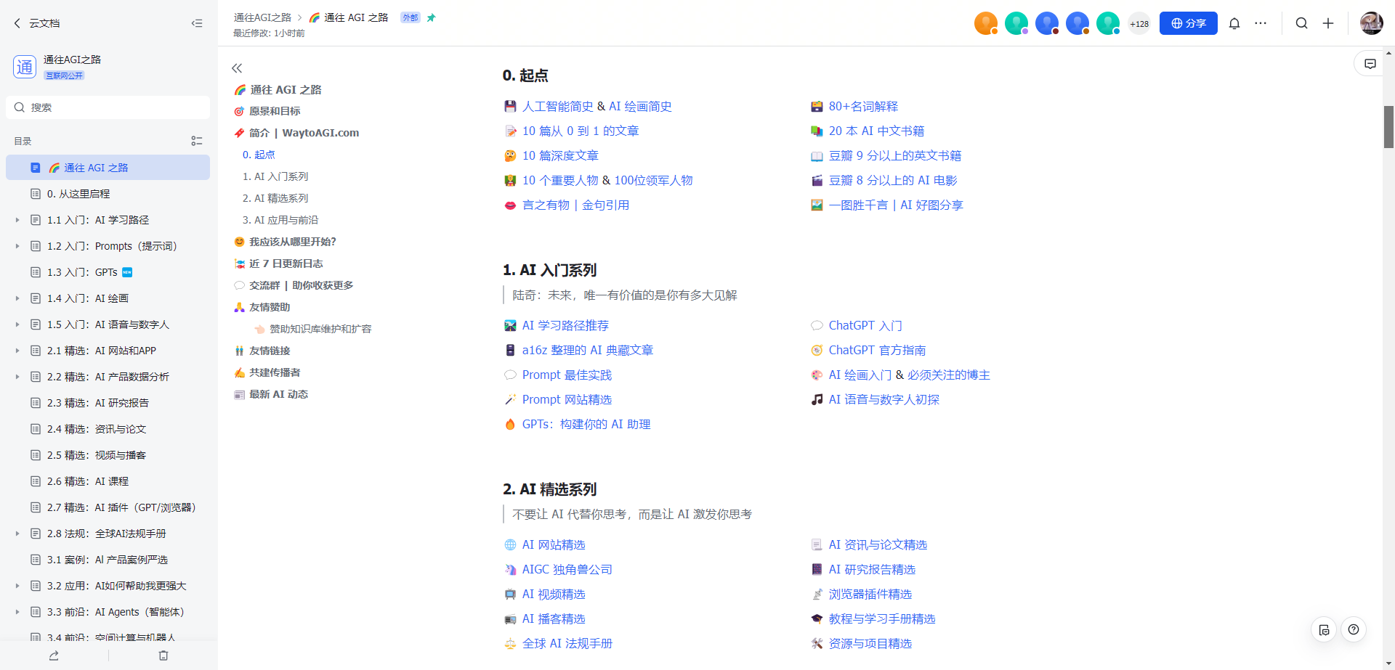Open the comments panel icon

(x=1370, y=64)
